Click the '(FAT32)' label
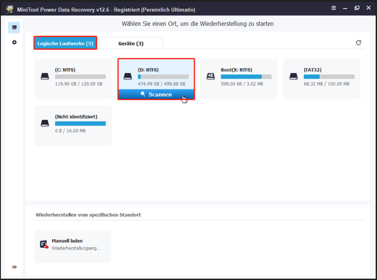The height and width of the screenshot is (280, 377). [x=312, y=70]
